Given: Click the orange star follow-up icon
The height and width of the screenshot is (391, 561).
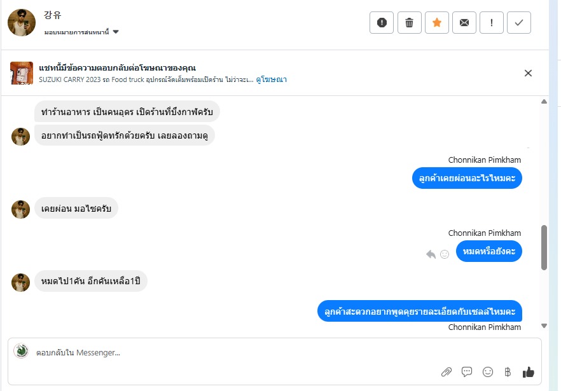Looking at the screenshot, I should (x=436, y=23).
